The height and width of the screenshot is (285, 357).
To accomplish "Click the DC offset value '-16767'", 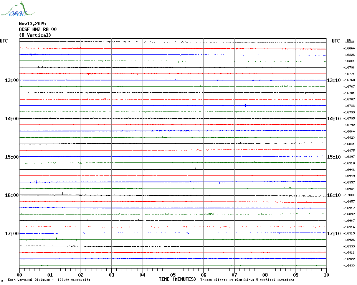I will (349, 87).
